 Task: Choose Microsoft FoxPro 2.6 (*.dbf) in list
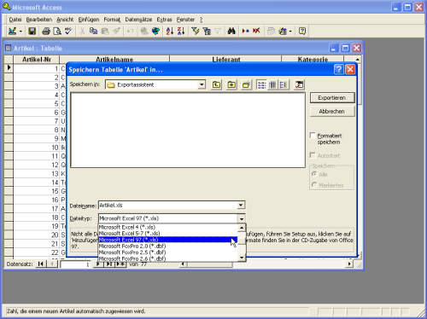[x=168, y=258]
